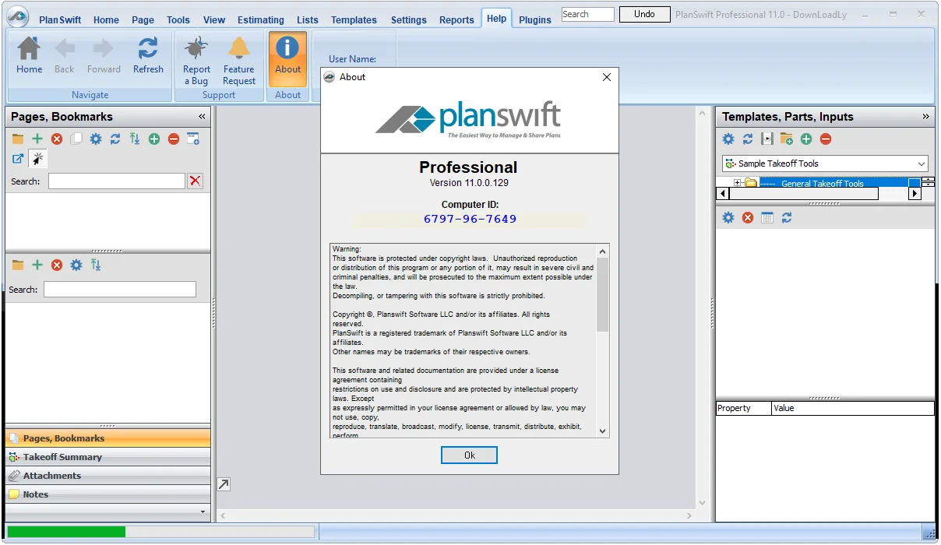Click gear icon in Templates panel toolbar
This screenshot has height=545, width=941.
[x=728, y=139]
